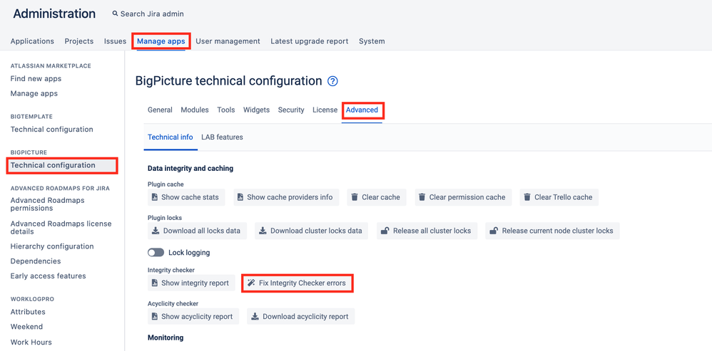Click magic wand icon on Fix Integrity Checker
The image size is (712, 351).
(250, 283)
